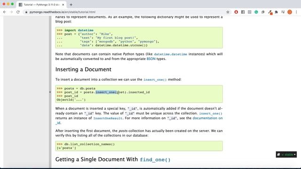Click the italic word 'posts' in the paragraph
Screen dimensions: 301x169
coord(123,131)
